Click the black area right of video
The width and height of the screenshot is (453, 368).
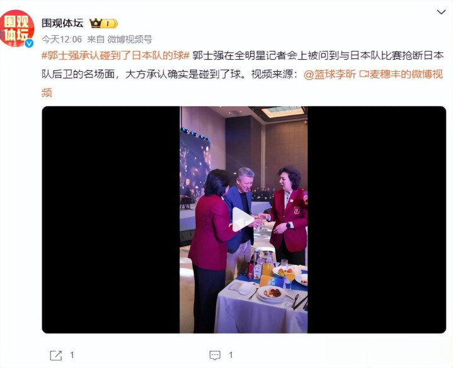pyautogui.click(x=377, y=220)
